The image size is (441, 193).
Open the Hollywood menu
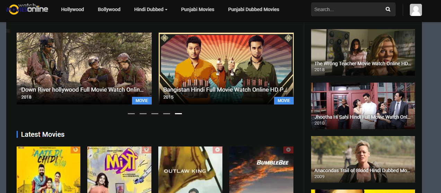(72, 9)
